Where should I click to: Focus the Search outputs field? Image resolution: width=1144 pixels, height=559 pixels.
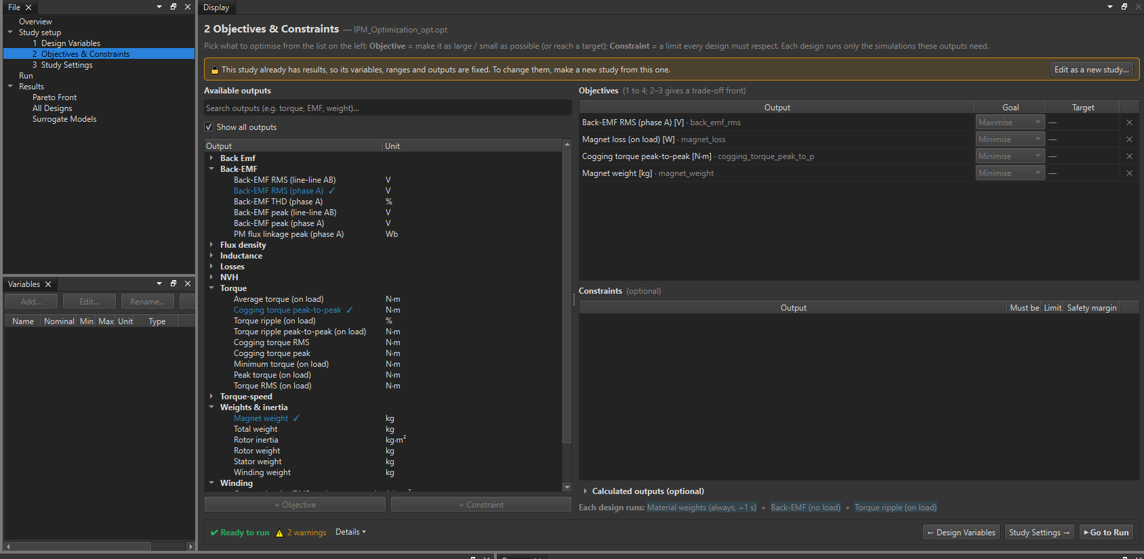click(388, 108)
